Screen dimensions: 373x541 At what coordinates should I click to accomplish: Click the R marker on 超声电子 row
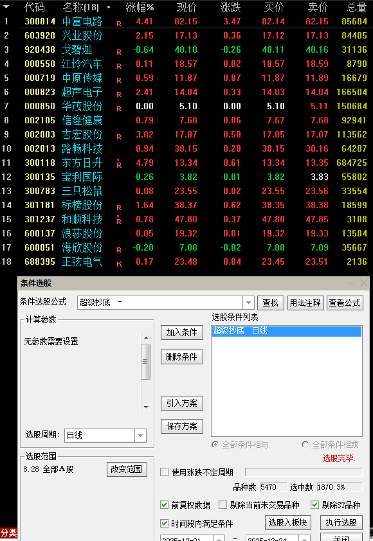[x=119, y=94]
